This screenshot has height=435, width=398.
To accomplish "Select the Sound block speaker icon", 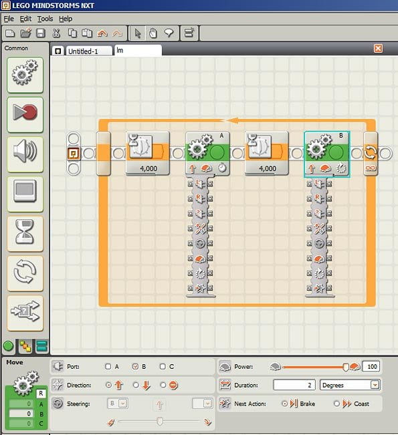I will click(x=25, y=154).
